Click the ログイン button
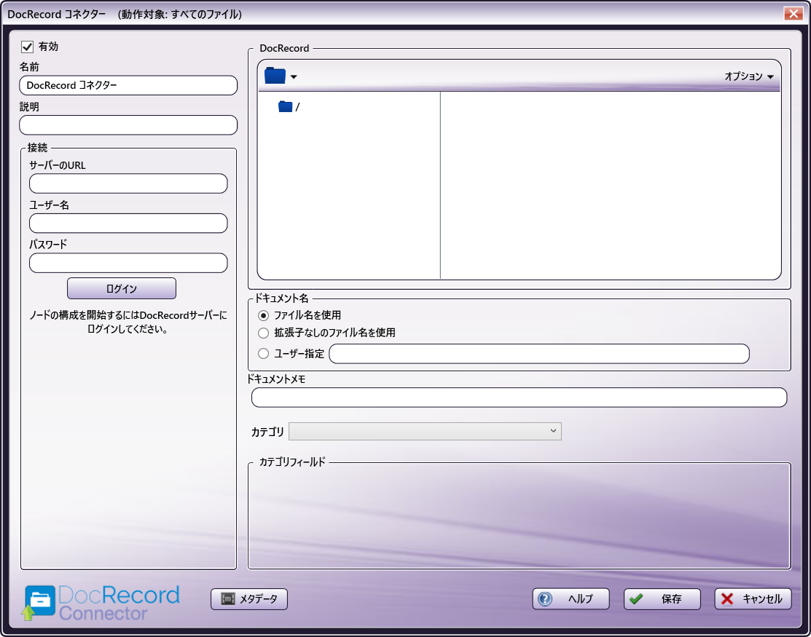Image resolution: width=811 pixels, height=637 pixels. click(x=122, y=288)
